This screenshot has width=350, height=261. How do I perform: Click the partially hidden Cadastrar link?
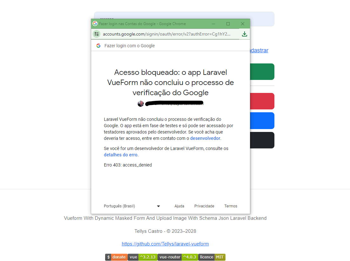coord(259,50)
